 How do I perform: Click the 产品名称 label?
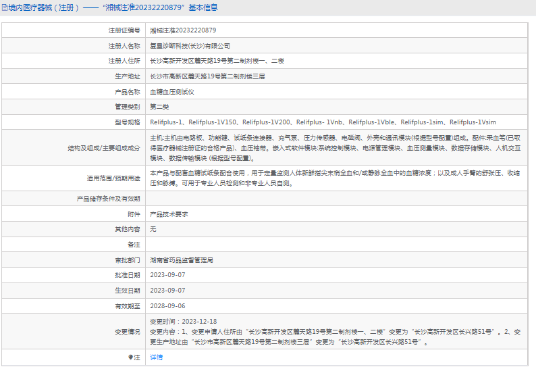[128, 92]
